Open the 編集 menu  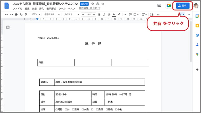[27, 9]
